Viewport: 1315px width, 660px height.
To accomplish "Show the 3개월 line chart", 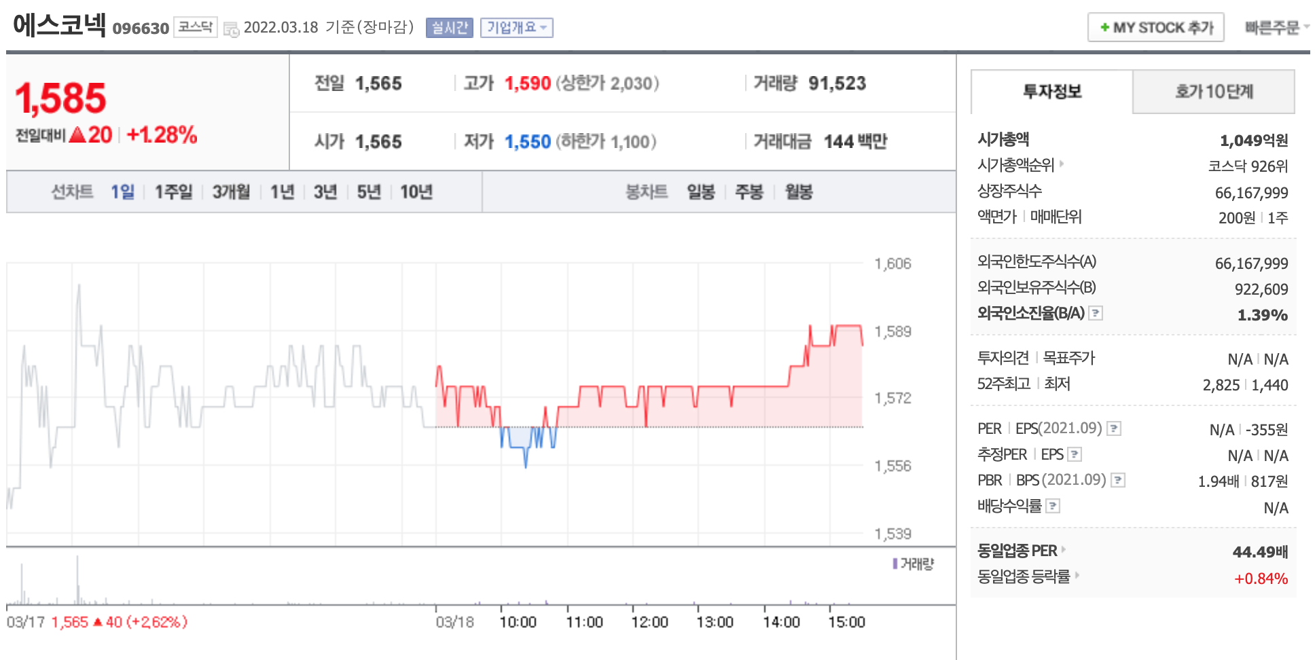I will tap(232, 192).
